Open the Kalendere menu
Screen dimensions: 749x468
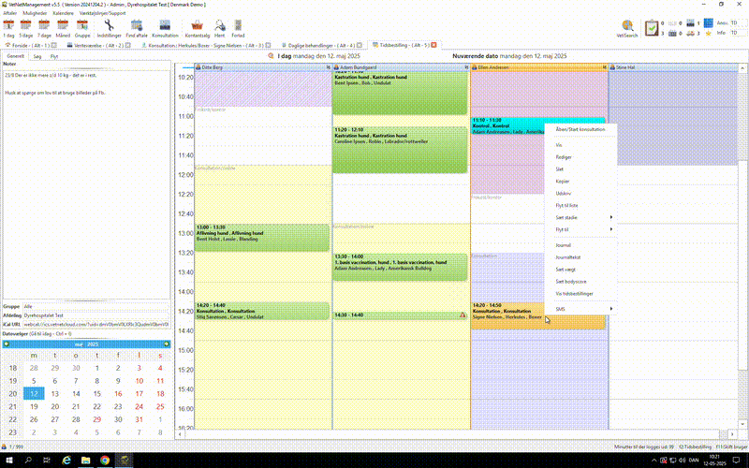point(63,13)
